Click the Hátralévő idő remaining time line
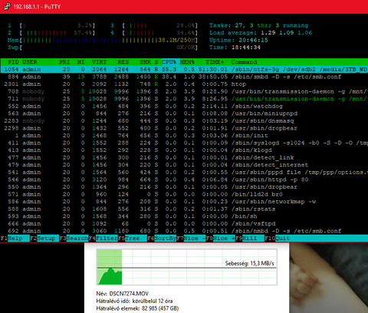The height and width of the screenshot is (313, 368). point(134,301)
